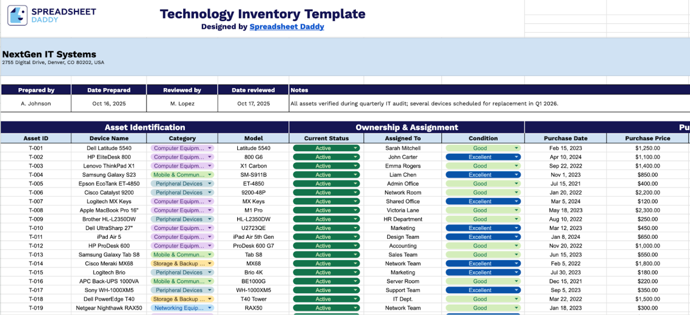The height and width of the screenshot is (315, 690).
Task: Select the APC Back-UPS 1000VA cell
Action: [x=109, y=281]
